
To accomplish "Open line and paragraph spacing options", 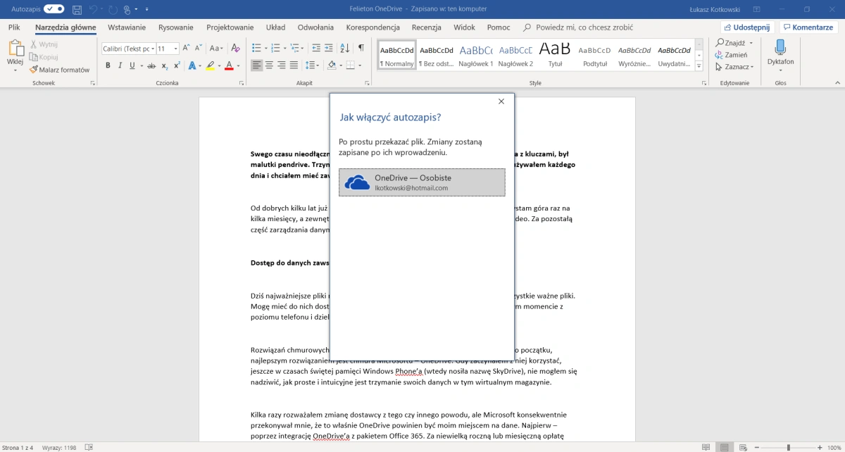I will pos(311,65).
